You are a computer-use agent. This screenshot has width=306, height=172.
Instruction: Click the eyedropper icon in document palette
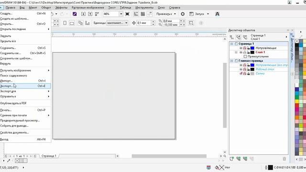pyautogui.click(x=9, y=161)
